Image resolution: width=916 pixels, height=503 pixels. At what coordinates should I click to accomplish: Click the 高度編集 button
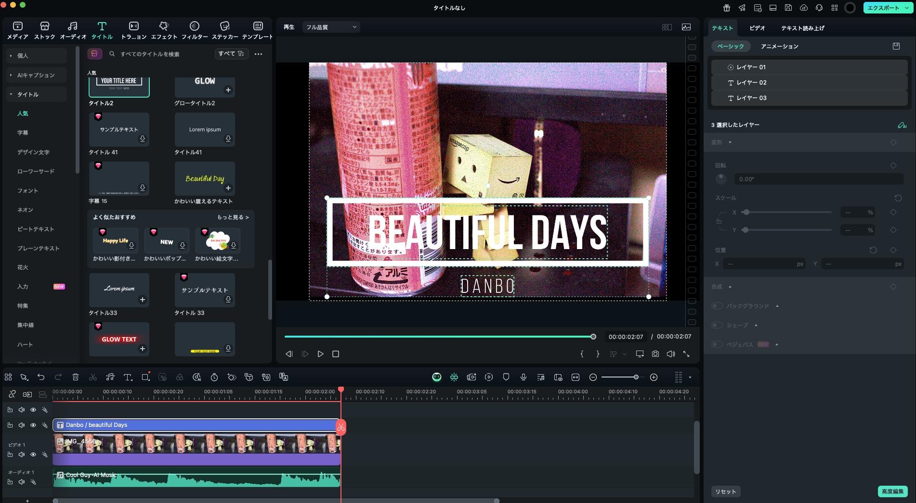tap(893, 491)
